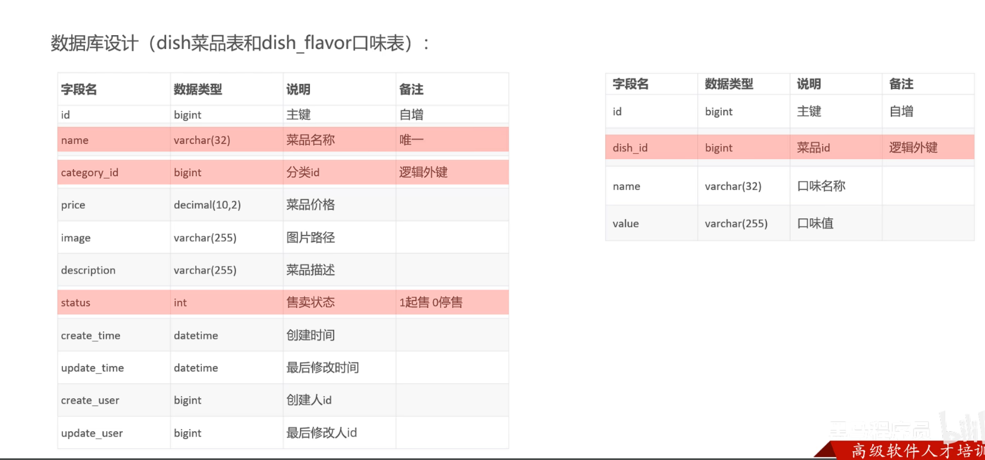Click the 备注 header of the right table

coord(901,84)
